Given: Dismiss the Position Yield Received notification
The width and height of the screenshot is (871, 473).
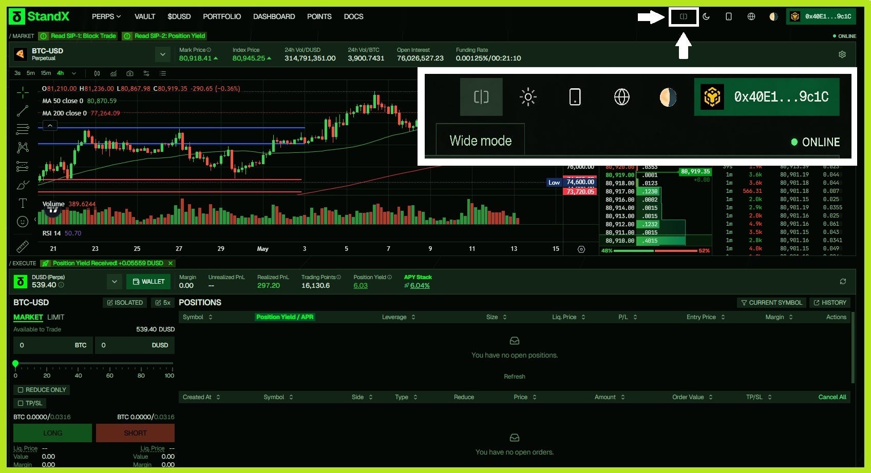Looking at the screenshot, I should tap(171, 263).
